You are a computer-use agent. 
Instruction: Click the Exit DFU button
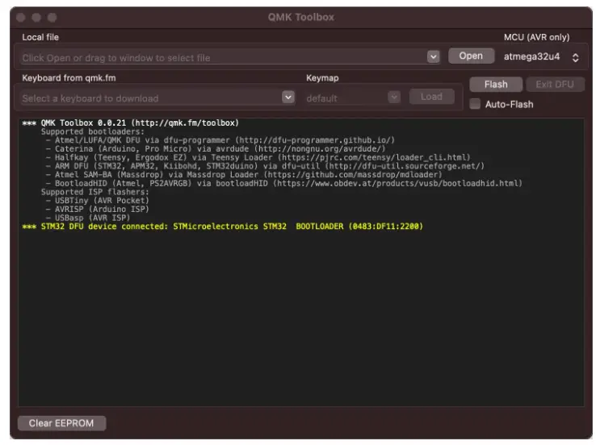[555, 84]
